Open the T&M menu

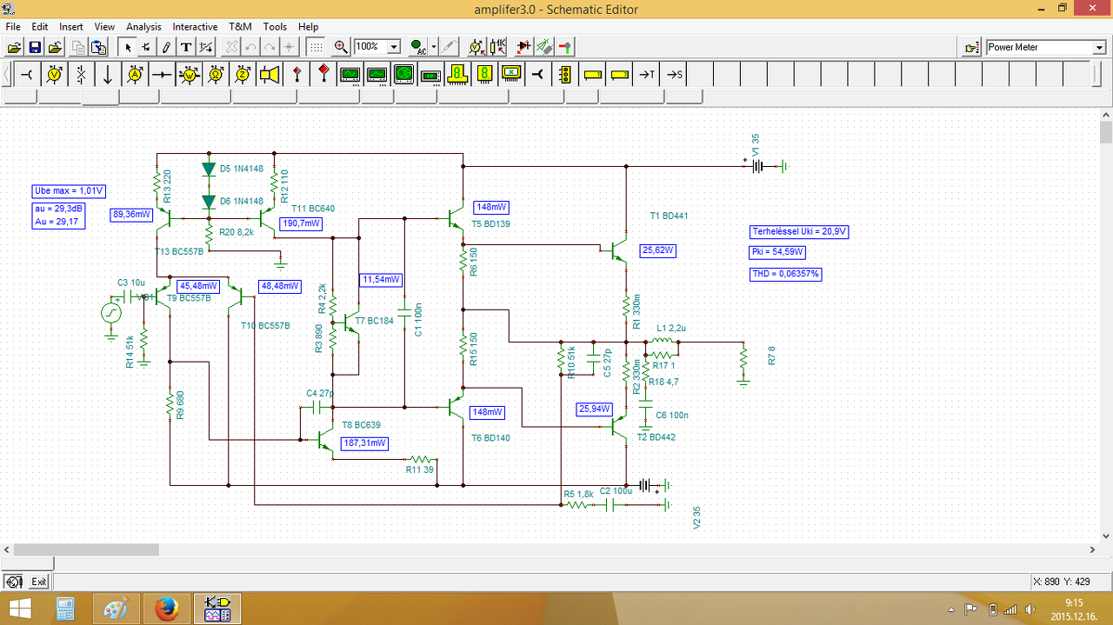click(240, 27)
